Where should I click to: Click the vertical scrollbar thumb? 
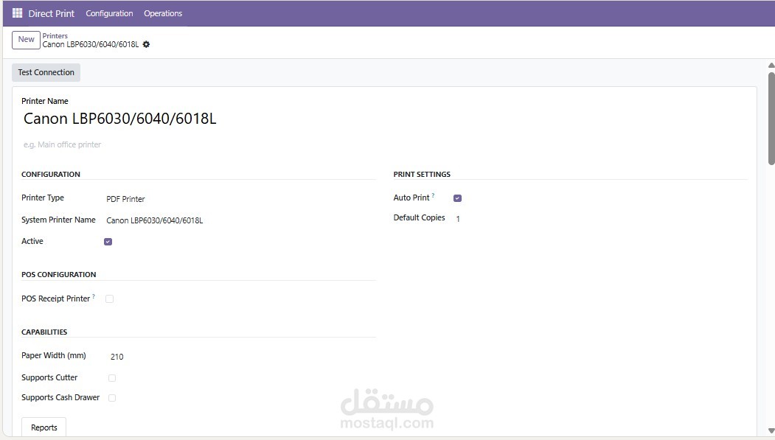click(771, 119)
